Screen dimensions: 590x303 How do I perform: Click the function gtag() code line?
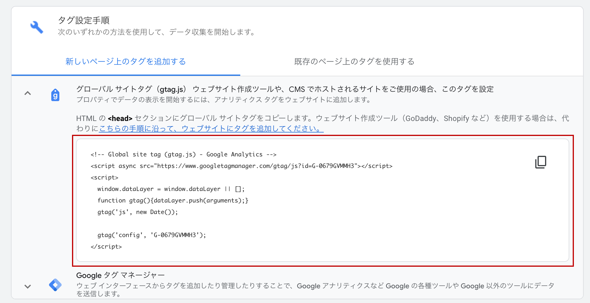click(x=173, y=200)
